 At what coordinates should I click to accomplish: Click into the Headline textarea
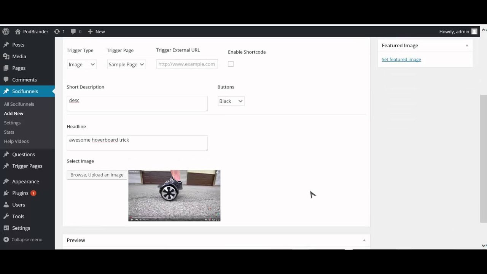point(137,143)
